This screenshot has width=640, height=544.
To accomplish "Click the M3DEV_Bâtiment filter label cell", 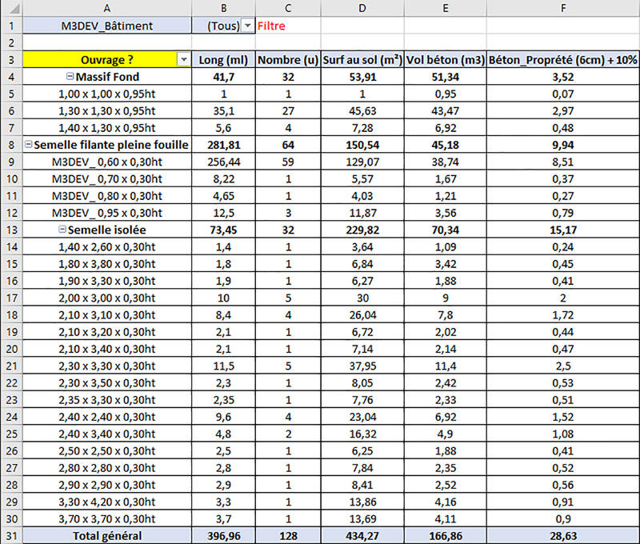I will click(x=107, y=26).
